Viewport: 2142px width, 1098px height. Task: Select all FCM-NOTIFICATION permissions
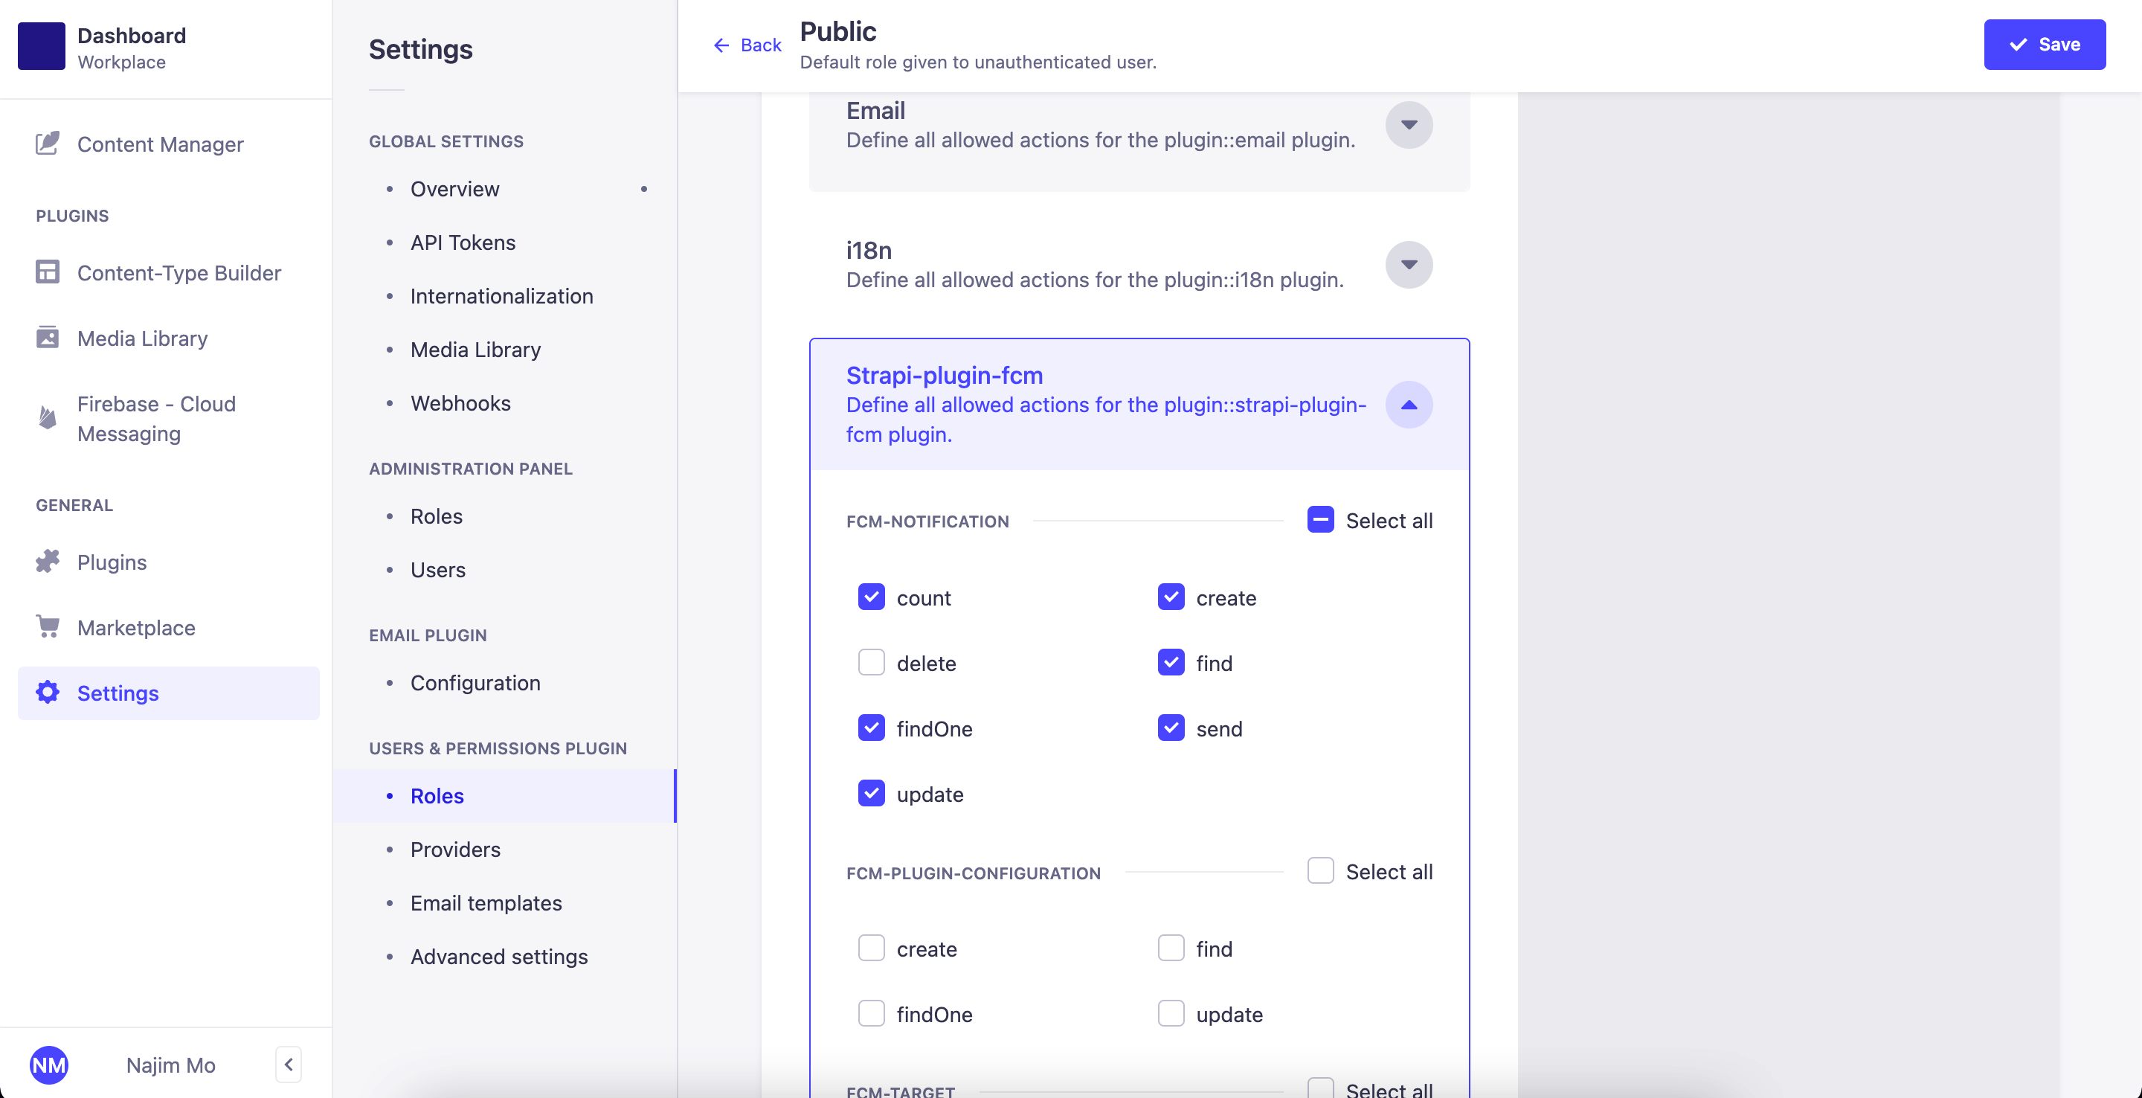pyautogui.click(x=1320, y=519)
